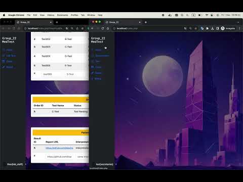Open Home in the front window sidebar
Image resolution: width=243 pixels, height=182 pixels.
[97, 50]
